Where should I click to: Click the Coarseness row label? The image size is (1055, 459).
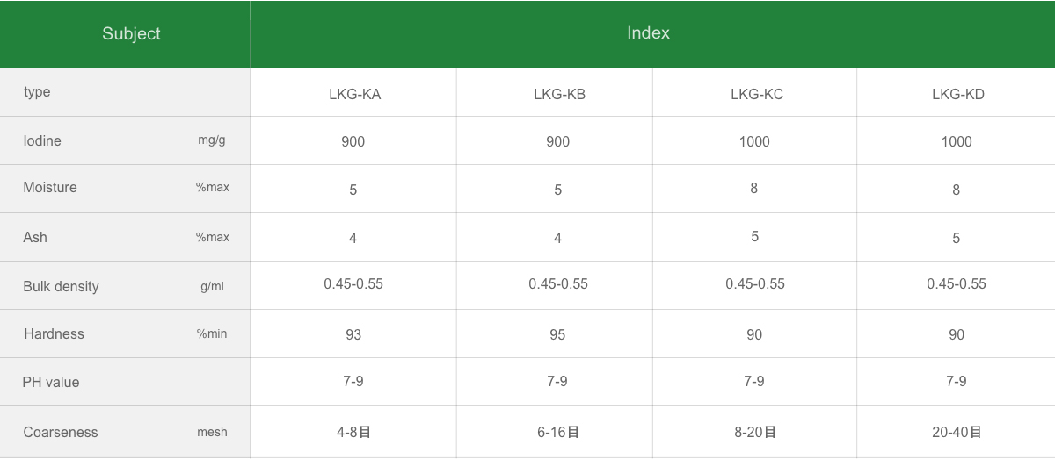click(61, 432)
